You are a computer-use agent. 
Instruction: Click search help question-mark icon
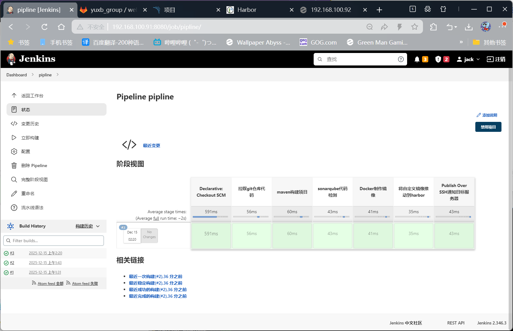pyautogui.click(x=401, y=59)
